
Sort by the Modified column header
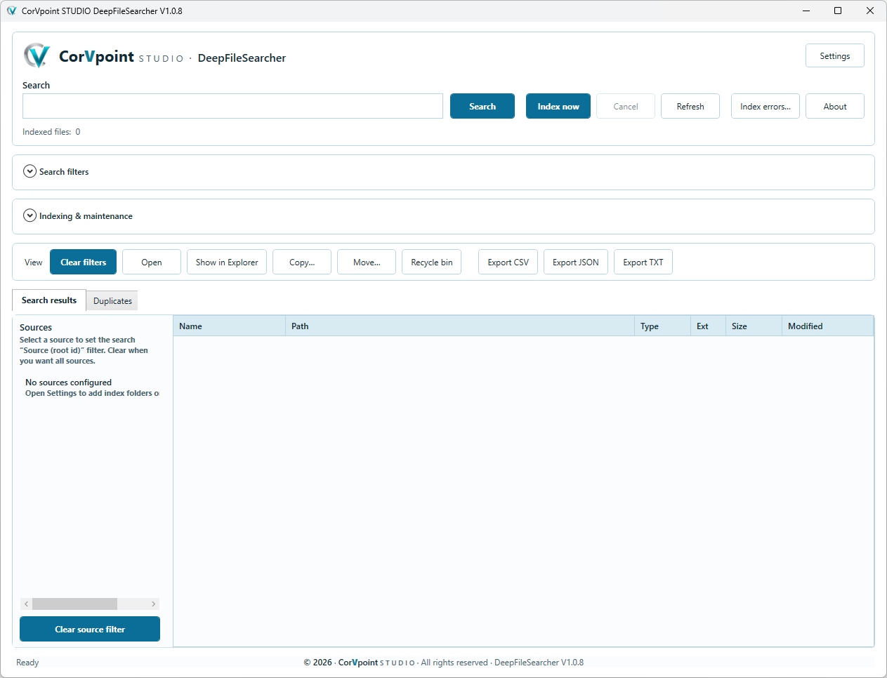827,326
